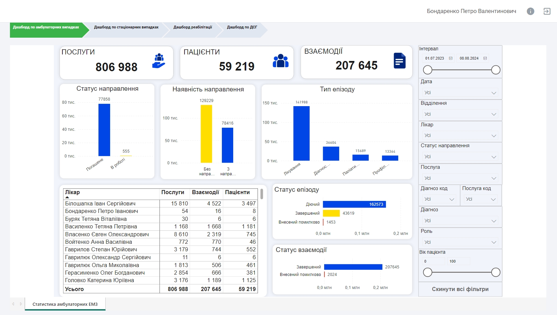
Task: Select the Лікування bar valued 141988
Action: [301, 133]
